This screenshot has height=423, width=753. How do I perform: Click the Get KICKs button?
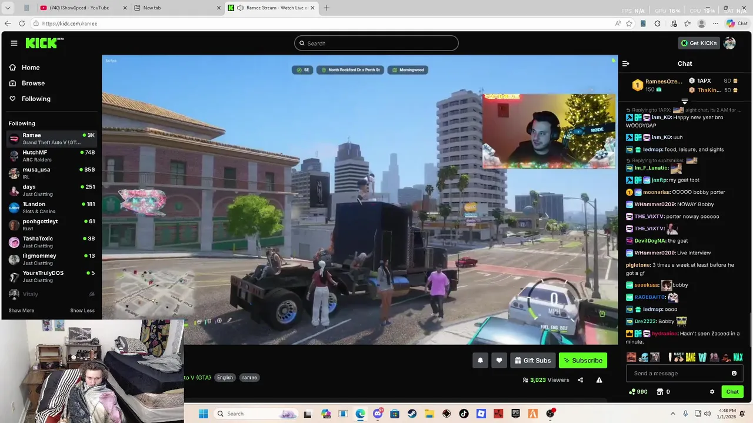coord(699,43)
